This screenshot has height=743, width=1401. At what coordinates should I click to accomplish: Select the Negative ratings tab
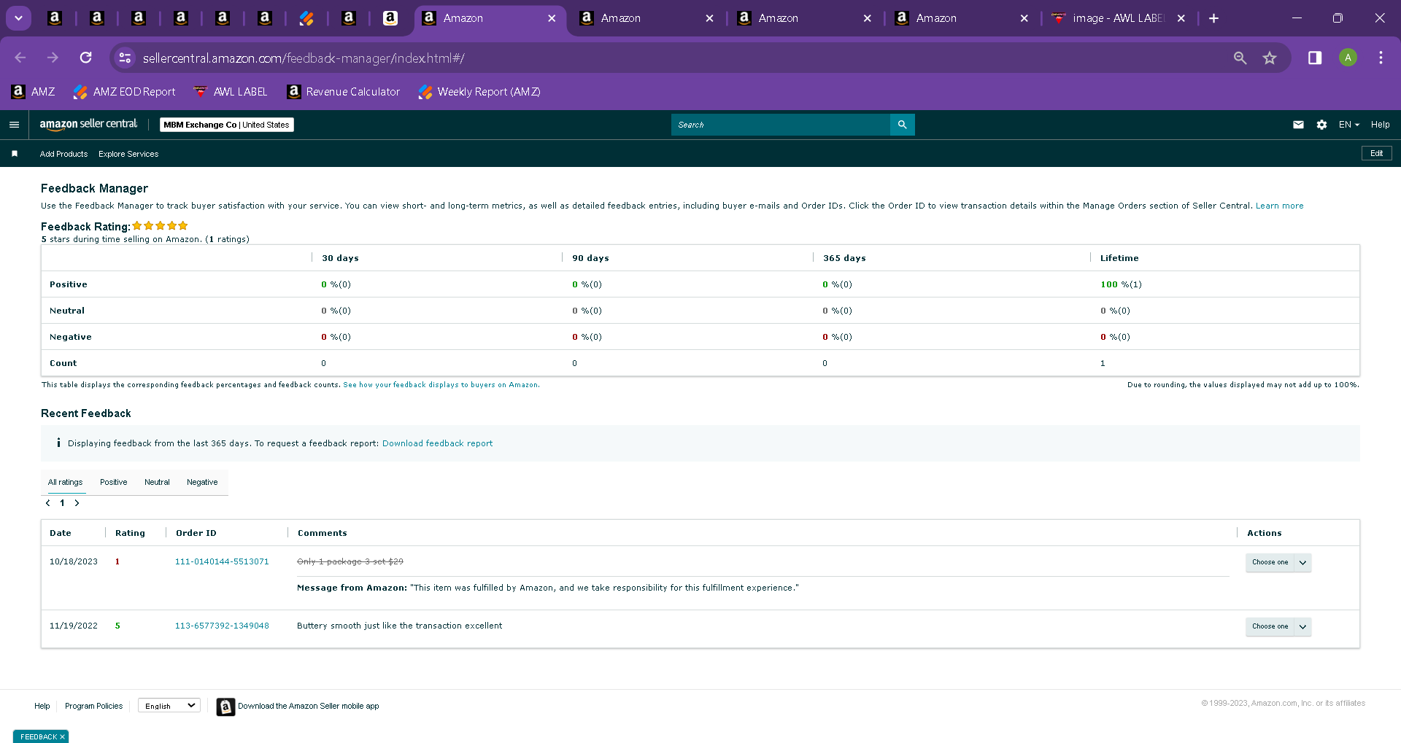[x=202, y=482]
